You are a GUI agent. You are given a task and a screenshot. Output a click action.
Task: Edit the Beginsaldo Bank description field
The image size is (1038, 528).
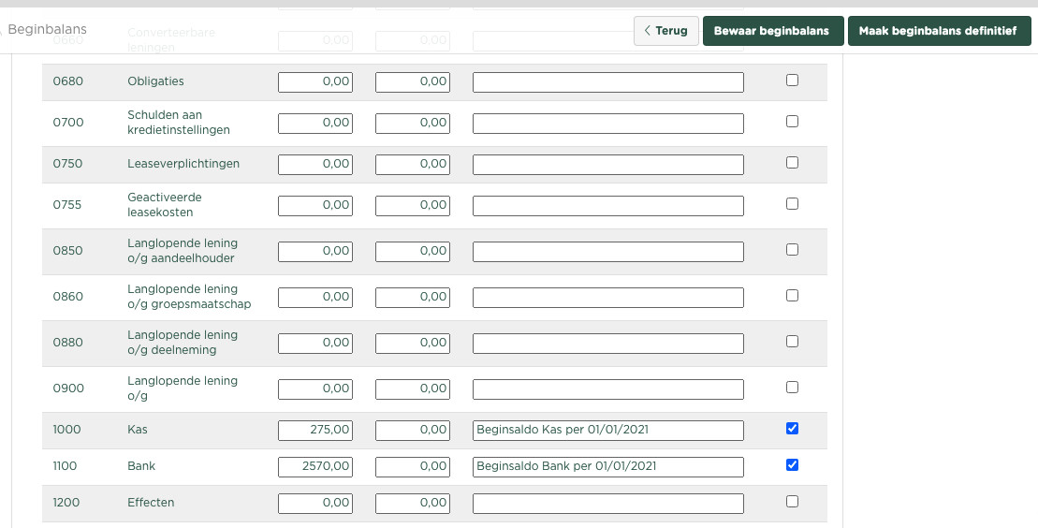pyautogui.click(x=607, y=466)
